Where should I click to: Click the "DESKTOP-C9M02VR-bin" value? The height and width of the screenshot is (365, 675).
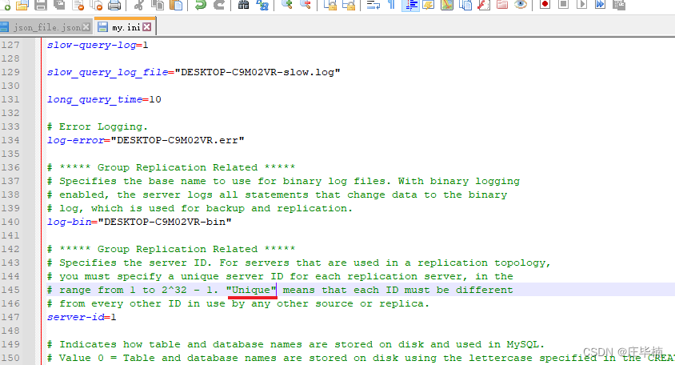165,222
